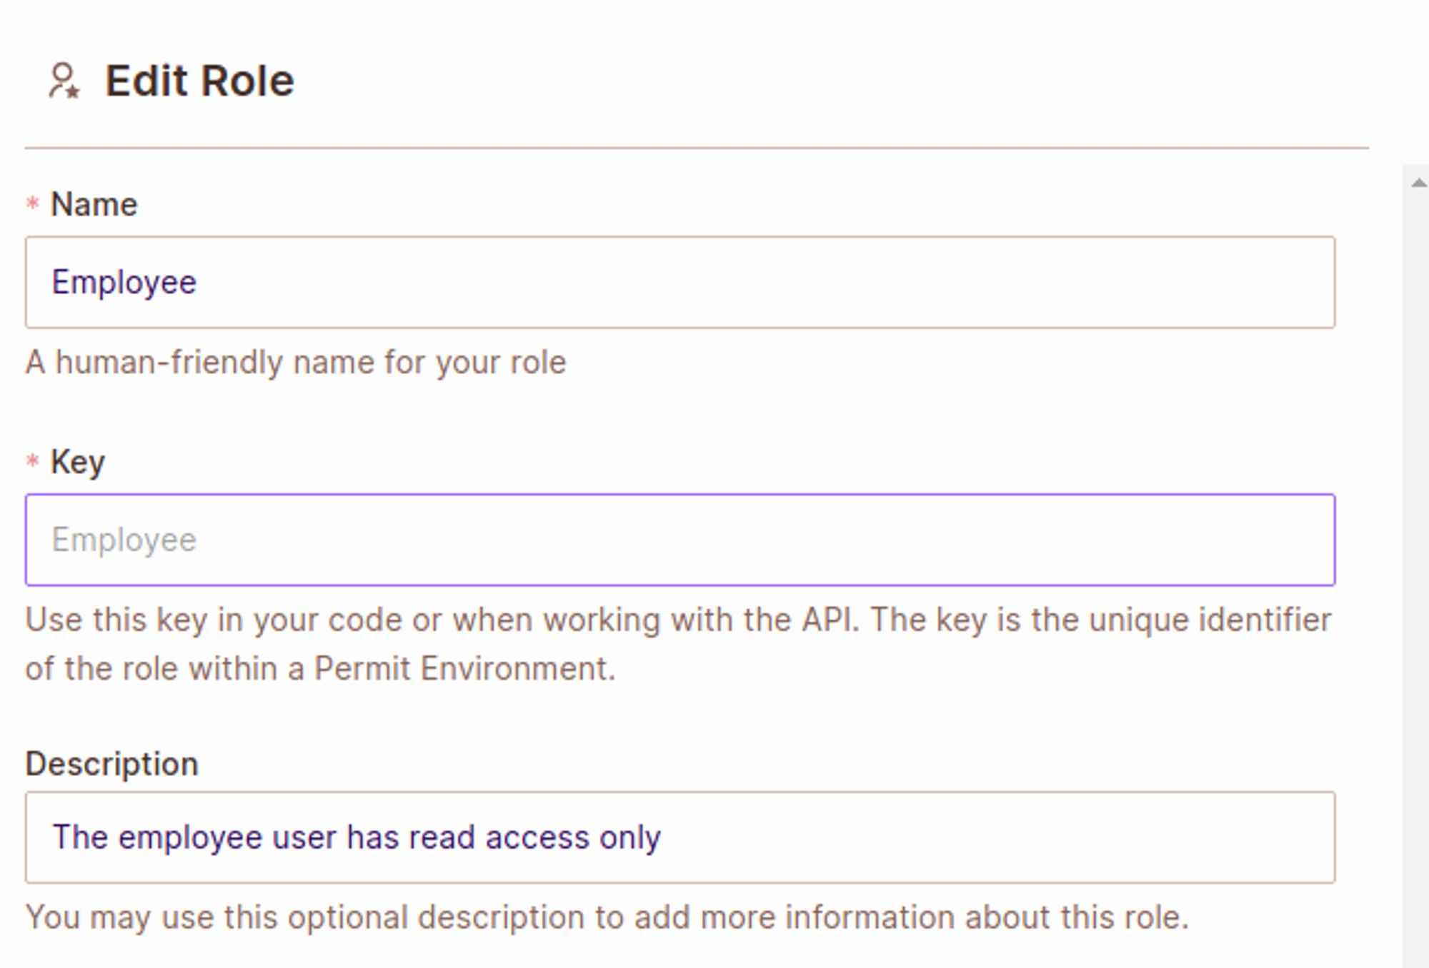
Task: Click the Name field label
Action: (94, 205)
